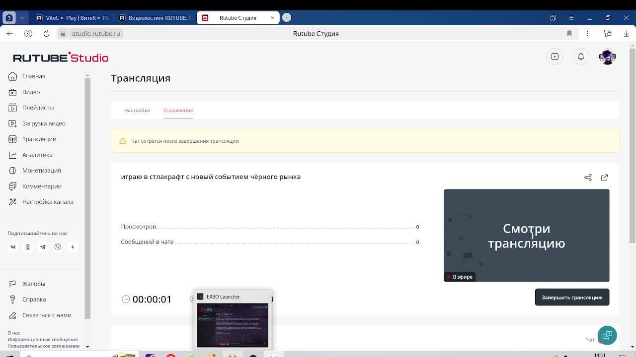Open the browser three-dot page menu
This screenshot has height=357, width=636.
point(587,34)
